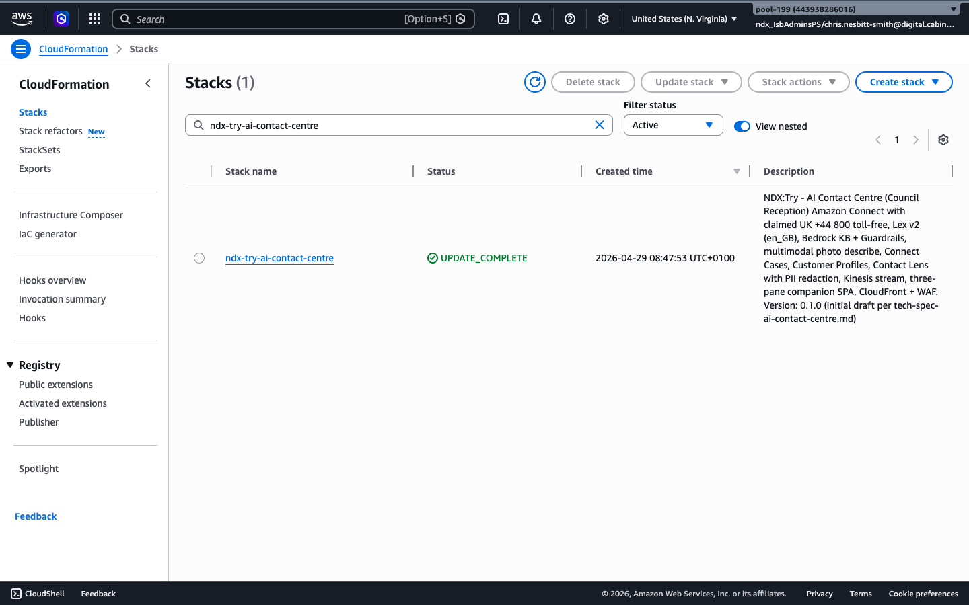Click the Description column header
Image resolution: width=969 pixels, height=605 pixels.
[x=789, y=171]
